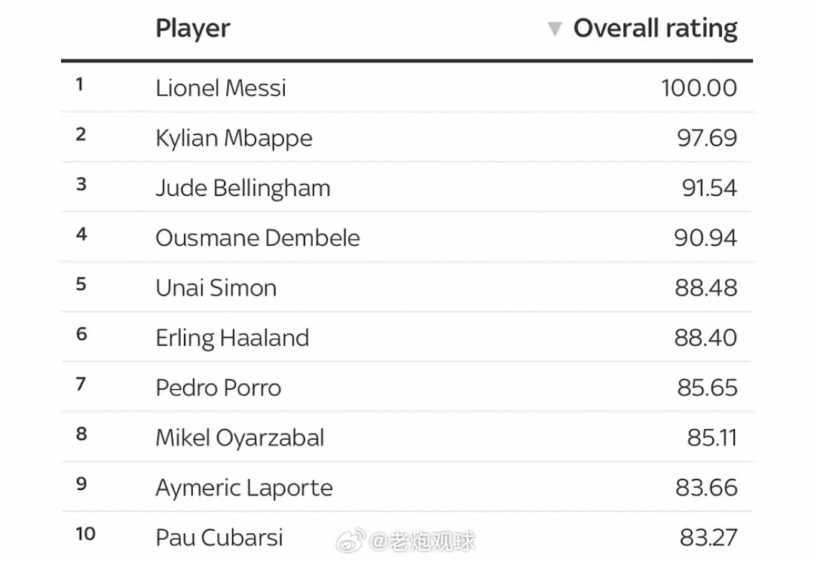814x561 pixels.
Task: Sort by the Overall rating column header
Action: click(655, 29)
